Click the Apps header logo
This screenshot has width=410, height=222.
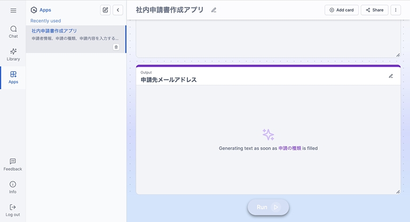pos(34,10)
